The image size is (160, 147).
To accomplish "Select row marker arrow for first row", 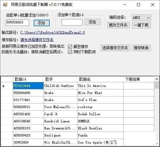I will point(3,86).
